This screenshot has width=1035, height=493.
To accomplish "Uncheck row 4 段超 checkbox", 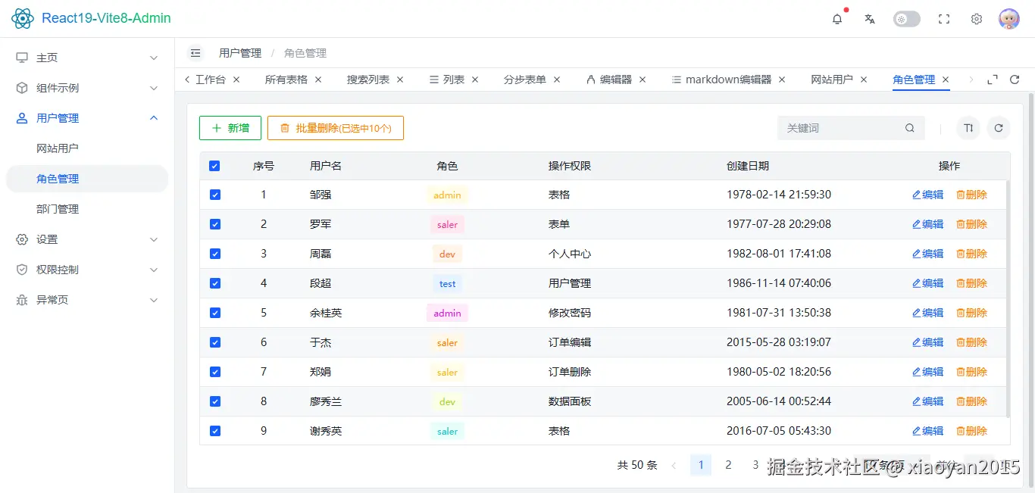I will click(214, 283).
